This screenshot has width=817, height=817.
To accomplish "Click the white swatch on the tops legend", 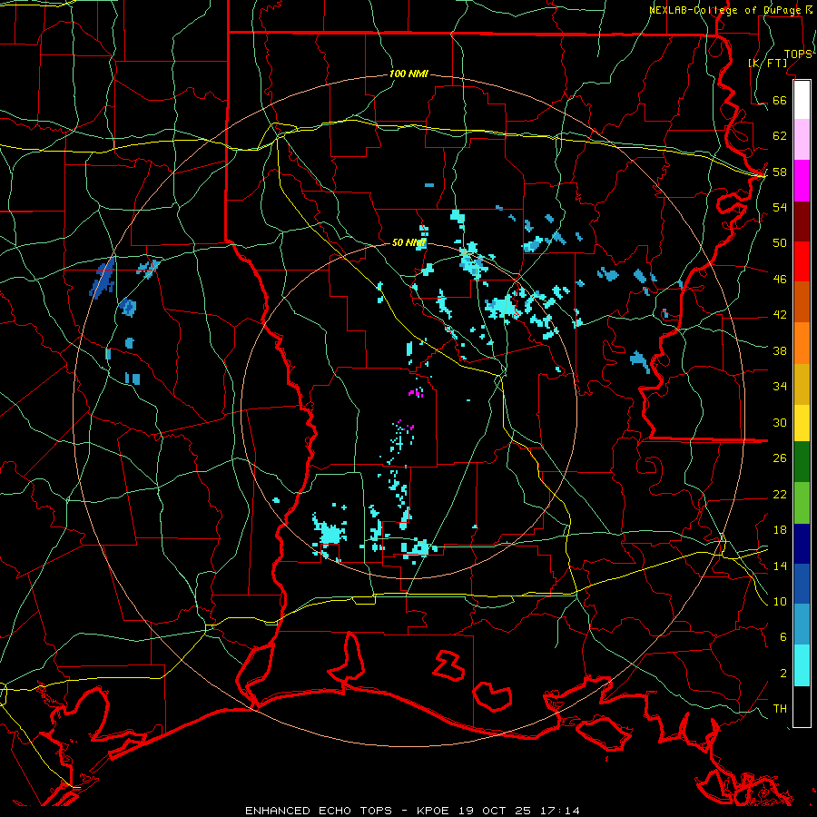I will click(802, 100).
